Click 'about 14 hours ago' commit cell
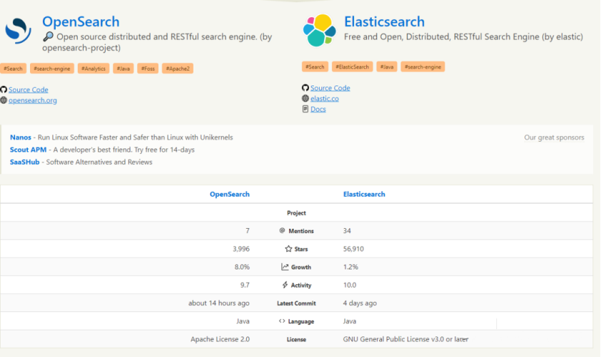601x357 pixels. point(219,303)
